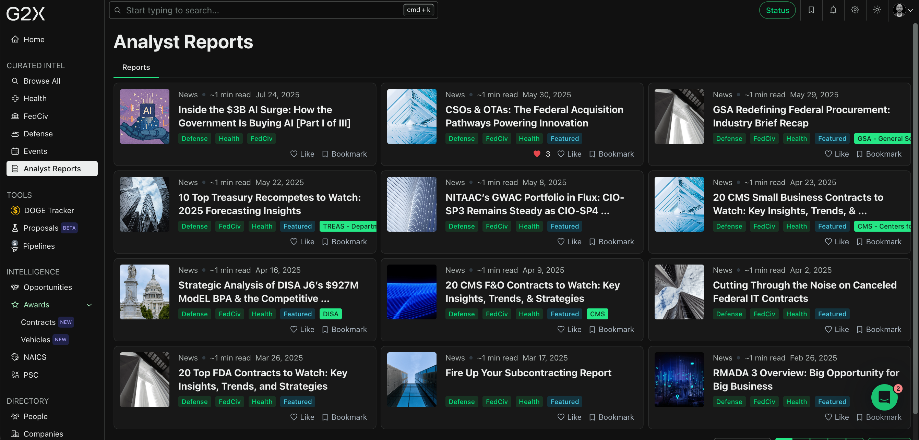Select Analyst Reports sidebar item

52,169
